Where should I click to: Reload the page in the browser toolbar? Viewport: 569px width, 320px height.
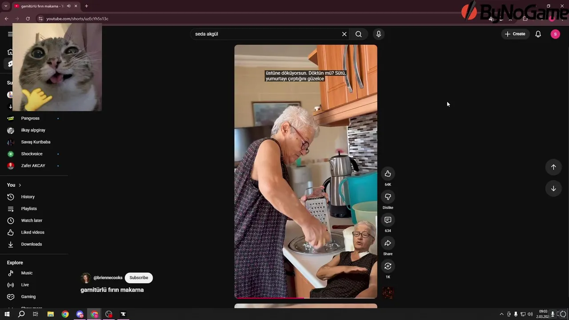(x=28, y=19)
